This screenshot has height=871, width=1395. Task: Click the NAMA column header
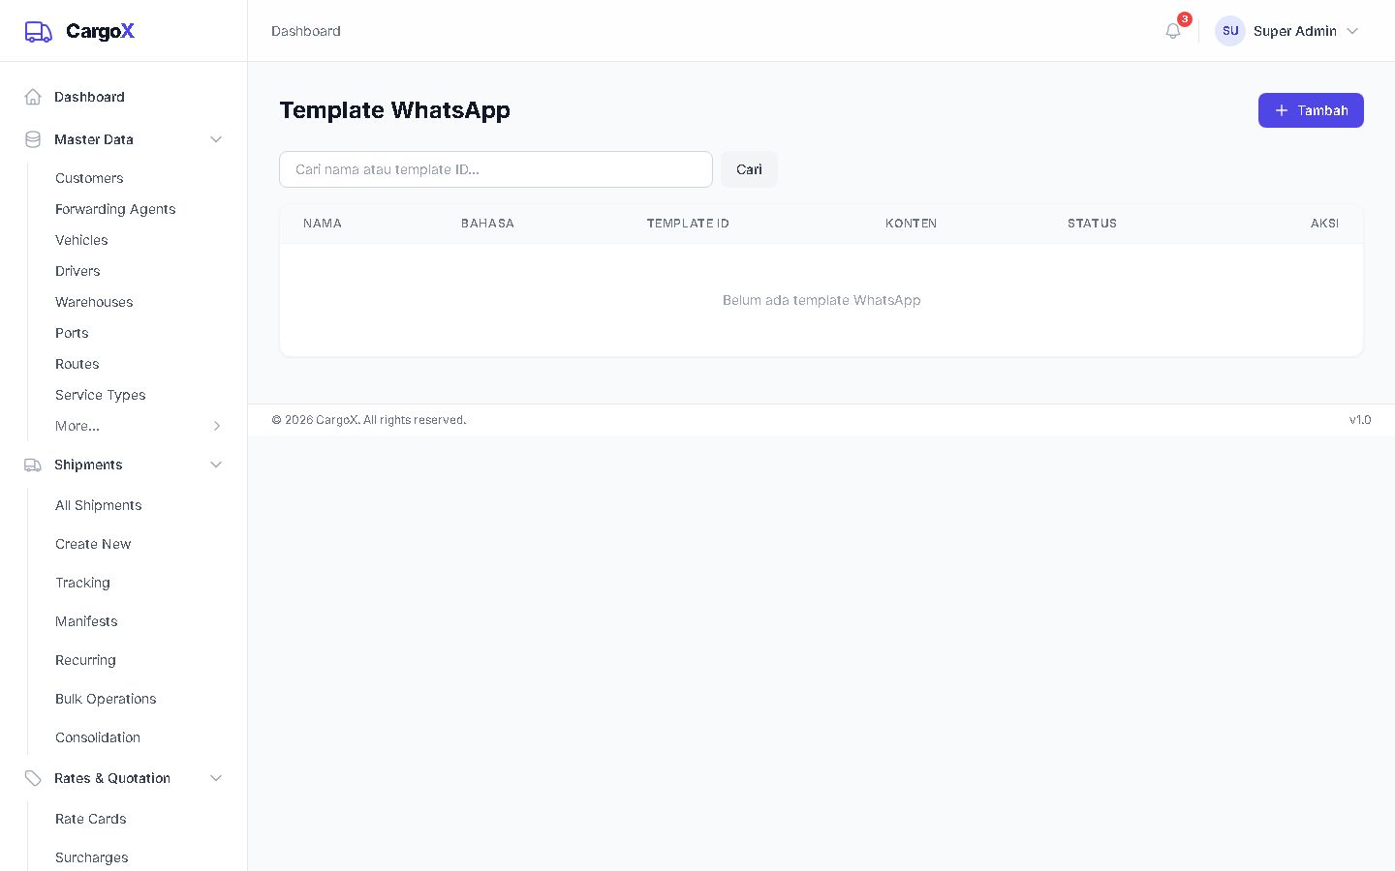[x=323, y=224]
